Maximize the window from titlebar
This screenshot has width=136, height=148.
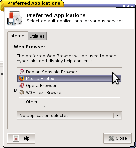pyautogui.click(x=128, y=6)
